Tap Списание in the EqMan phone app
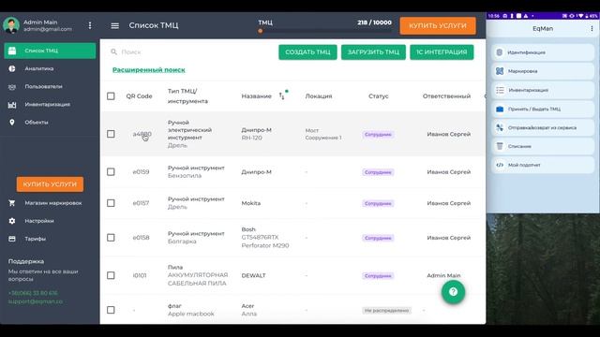The height and width of the screenshot is (337, 600). coord(543,146)
